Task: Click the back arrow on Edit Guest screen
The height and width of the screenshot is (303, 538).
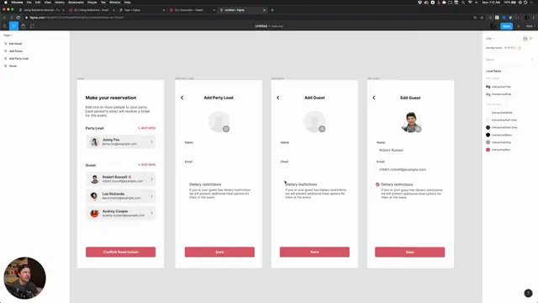Action: tap(374, 98)
